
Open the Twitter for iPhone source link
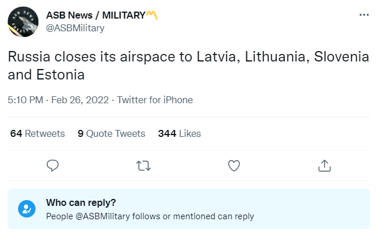[155, 100]
